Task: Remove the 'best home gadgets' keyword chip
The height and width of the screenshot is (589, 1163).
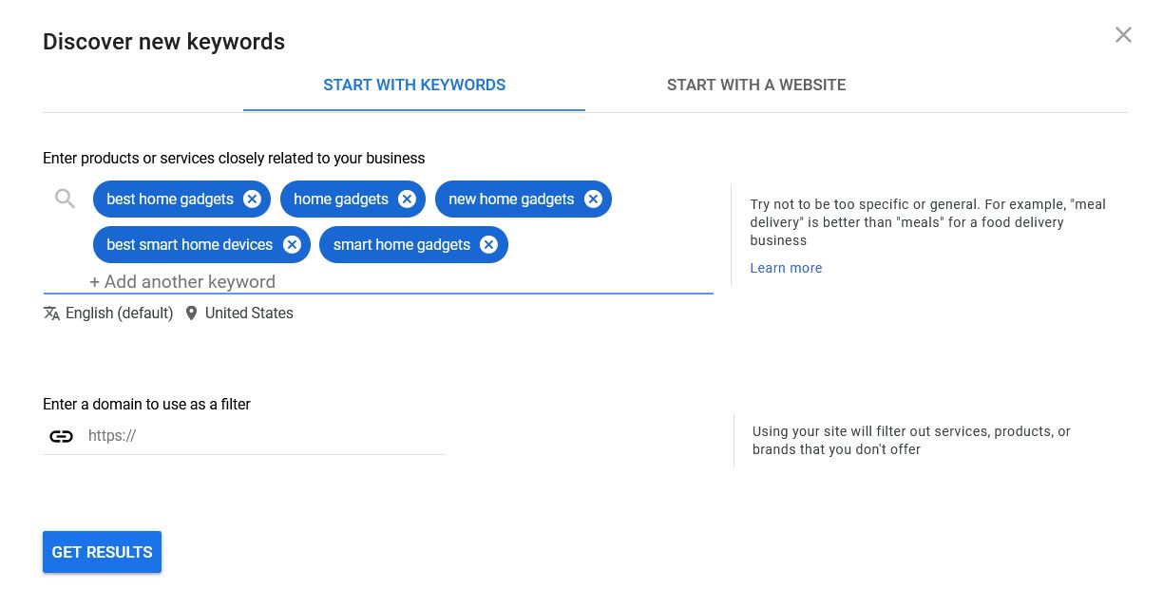Action: click(252, 199)
